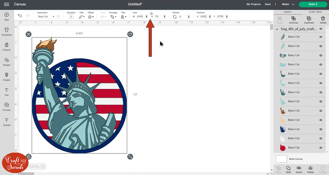Open the Text tool
The height and width of the screenshot is (175, 329).
[x=7, y=93]
